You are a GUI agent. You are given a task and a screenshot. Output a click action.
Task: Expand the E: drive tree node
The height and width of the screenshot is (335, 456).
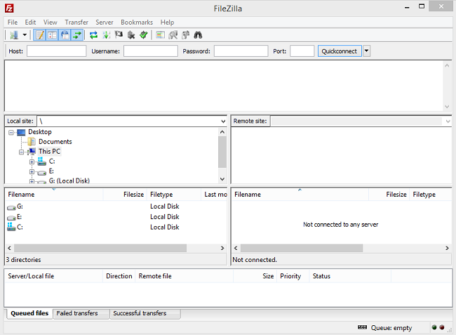[x=32, y=172]
